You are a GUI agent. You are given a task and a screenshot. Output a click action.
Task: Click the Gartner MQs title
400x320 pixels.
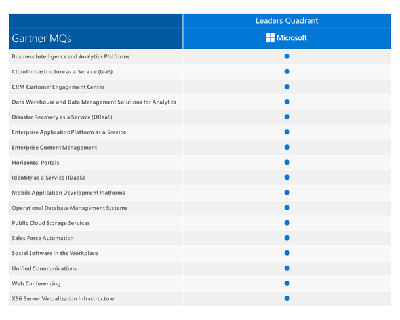pyautogui.click(x=41, y=39)
